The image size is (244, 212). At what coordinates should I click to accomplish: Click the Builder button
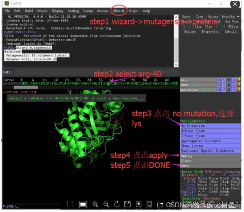pos(190,32)
